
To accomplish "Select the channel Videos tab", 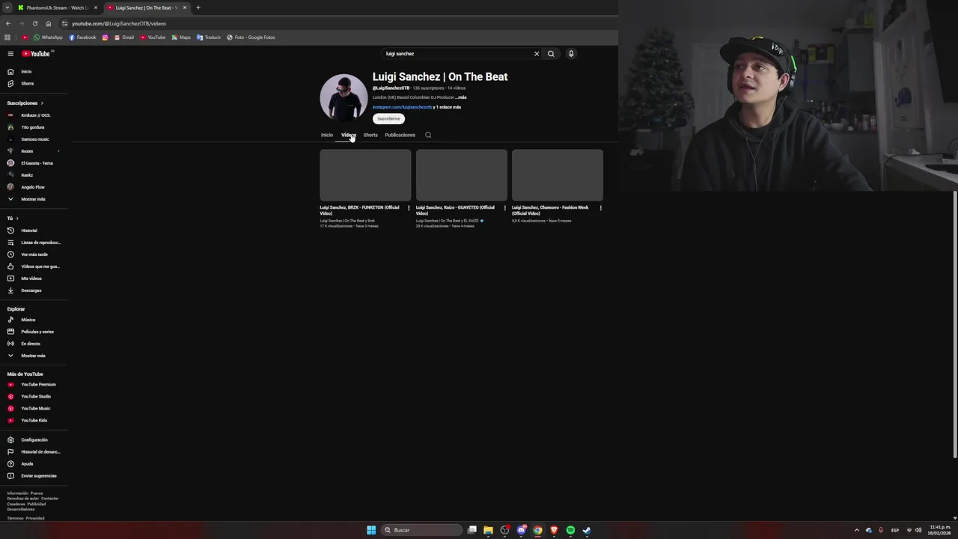I will click(x=348, y=135).
